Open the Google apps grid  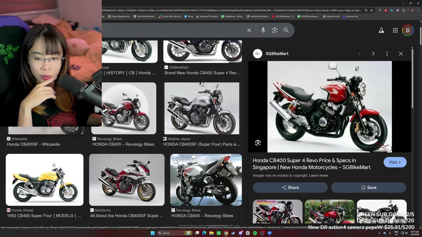[x=395, y=30]
